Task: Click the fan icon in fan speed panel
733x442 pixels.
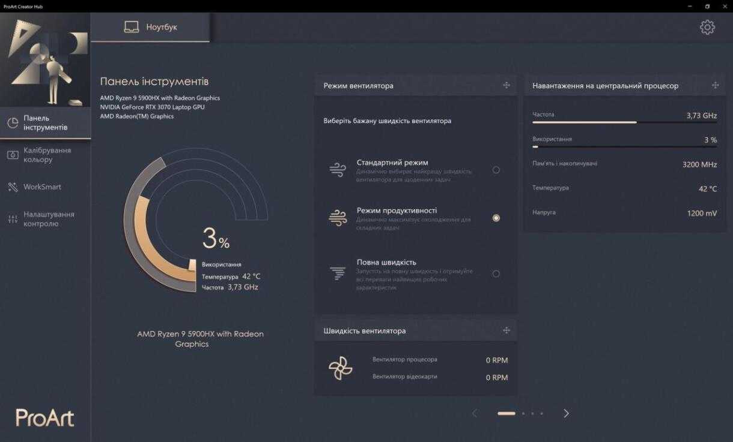Action: (341, 368)
